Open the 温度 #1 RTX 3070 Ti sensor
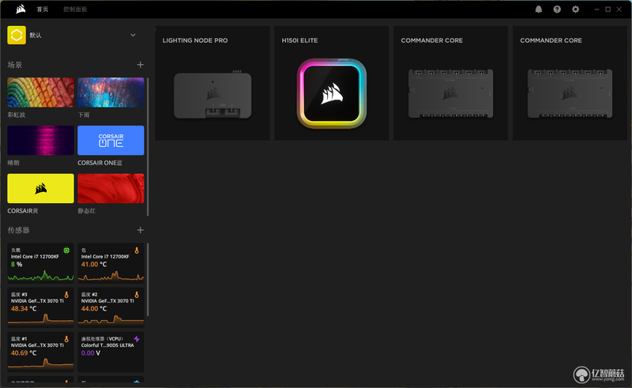632x388 pixels. point(40,352)
